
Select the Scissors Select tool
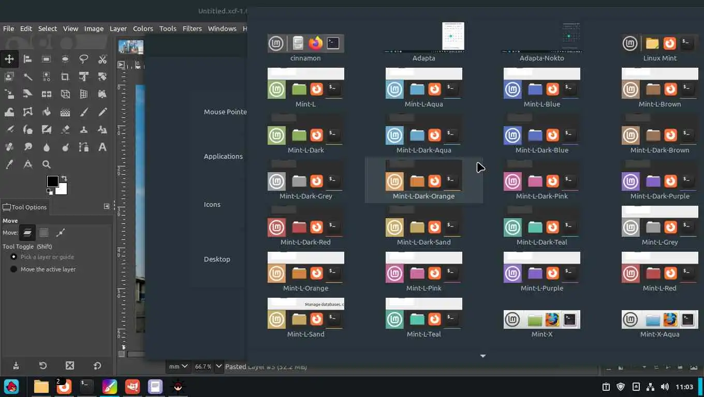[102, 59]
